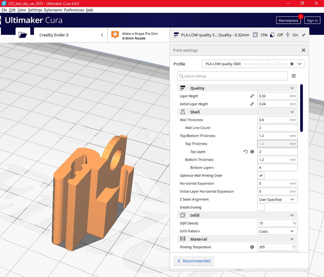Open the Z Seam Alignment dropdown

tap(277, 200)
